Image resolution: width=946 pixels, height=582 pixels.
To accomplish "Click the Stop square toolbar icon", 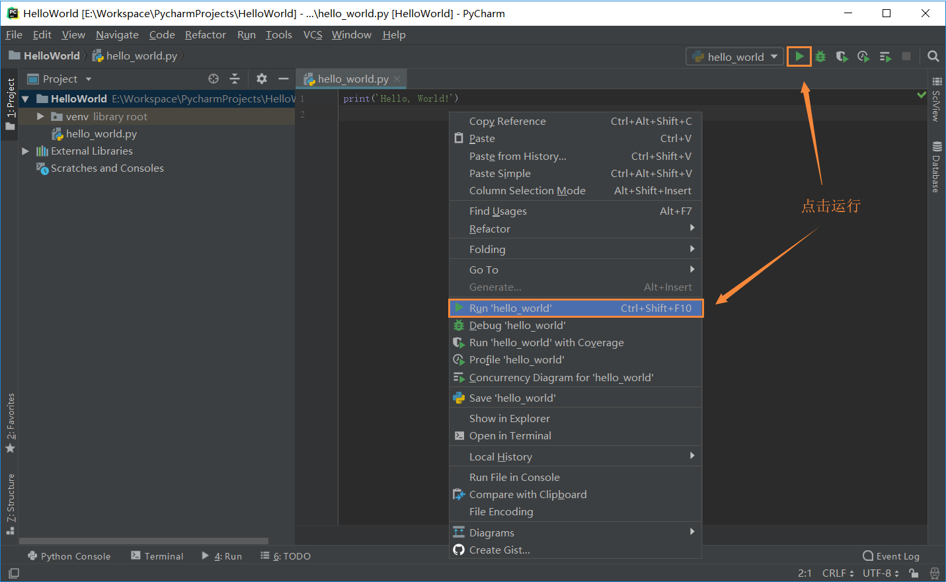I will [906, 56].
